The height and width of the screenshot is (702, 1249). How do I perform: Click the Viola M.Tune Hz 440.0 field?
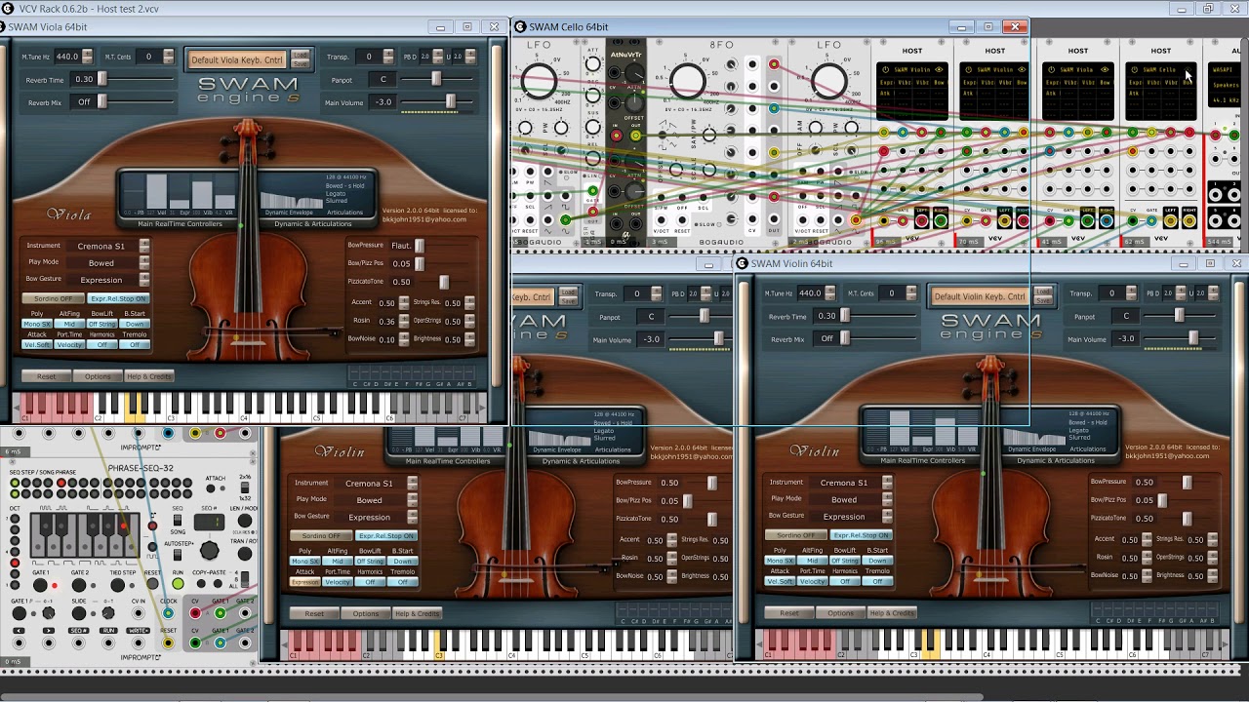pyautogui.click(x=67, y=57)
